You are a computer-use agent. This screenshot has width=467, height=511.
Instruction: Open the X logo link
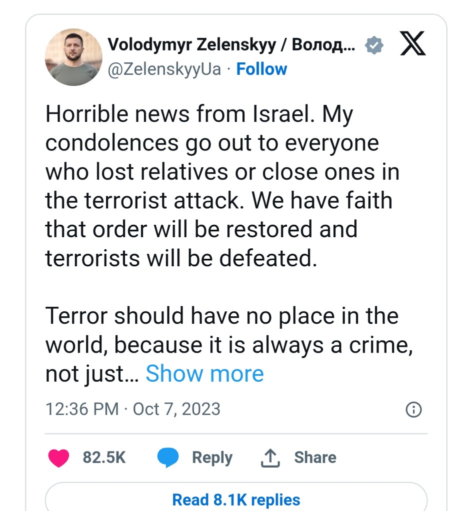tap(413, 45)
